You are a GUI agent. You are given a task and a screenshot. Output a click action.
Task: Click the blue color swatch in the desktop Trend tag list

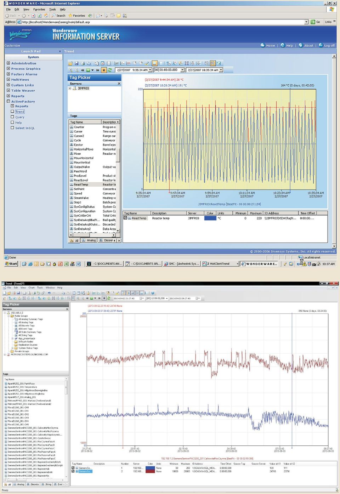[x=150, y=468]
